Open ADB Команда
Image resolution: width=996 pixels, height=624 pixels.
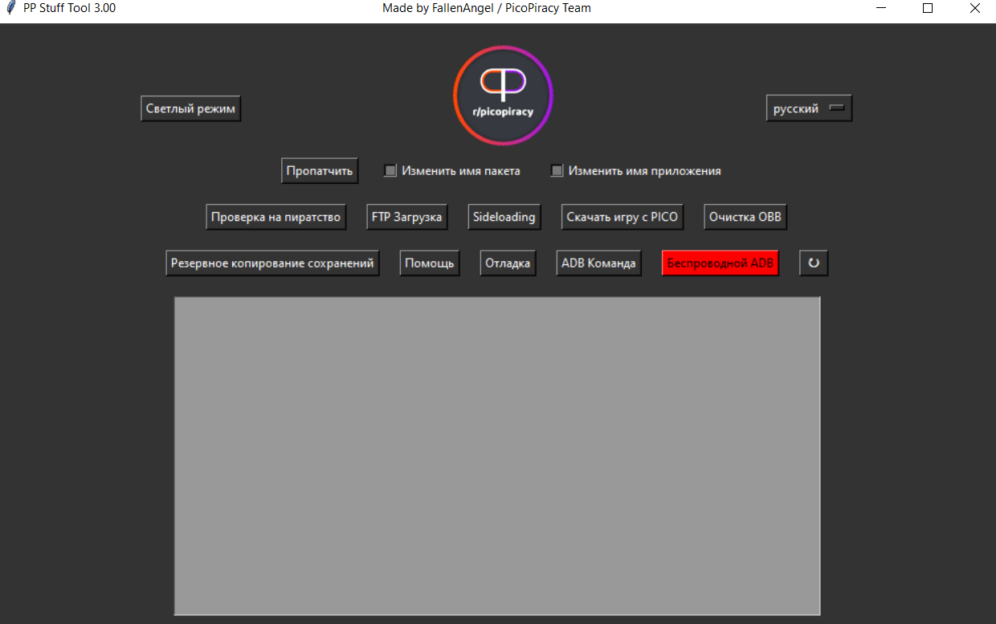pyautogui.click(x=598, y=263)
